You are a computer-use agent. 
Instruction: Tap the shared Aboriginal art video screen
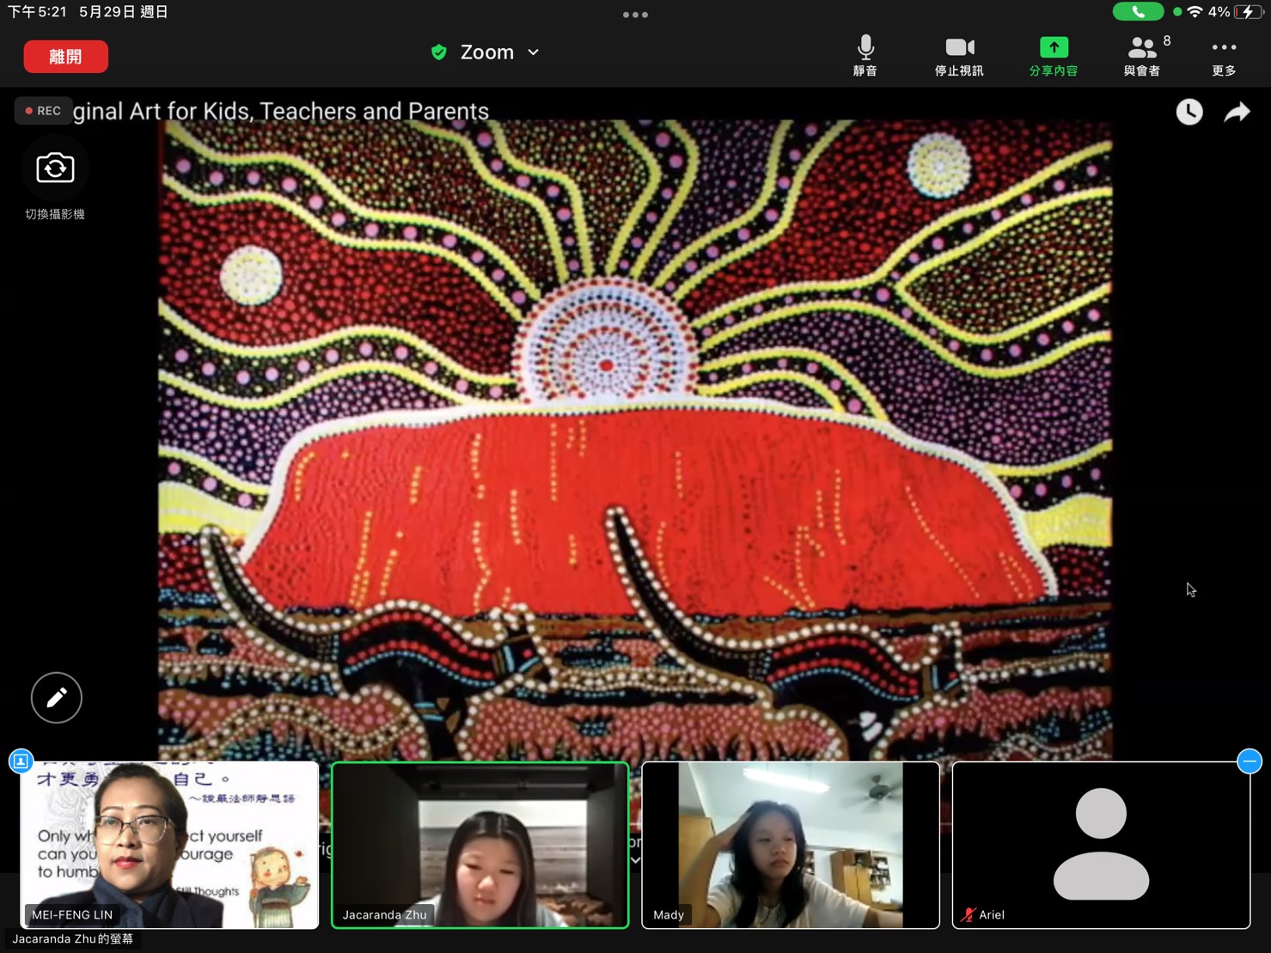[x=635, y=438]
